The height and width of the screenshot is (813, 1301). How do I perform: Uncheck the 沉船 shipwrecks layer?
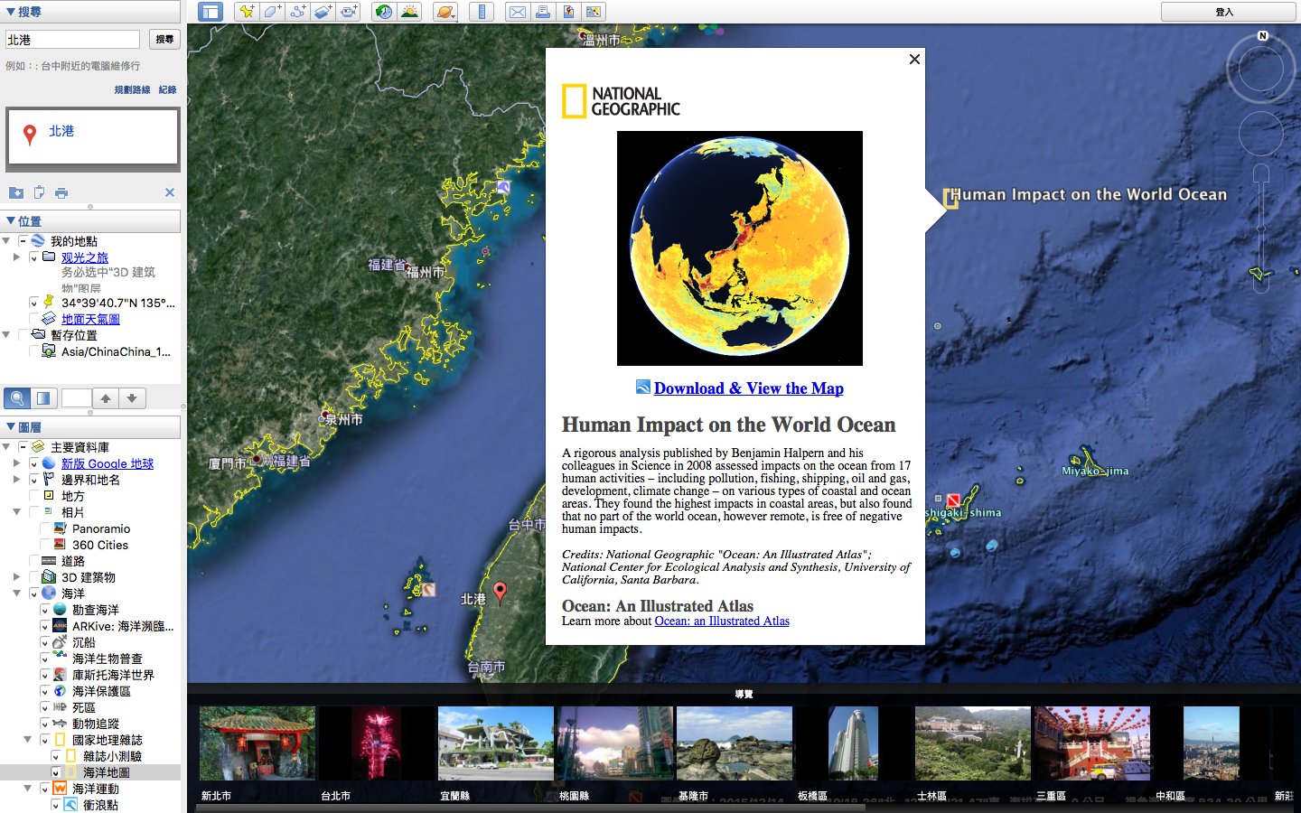point(45,642)
